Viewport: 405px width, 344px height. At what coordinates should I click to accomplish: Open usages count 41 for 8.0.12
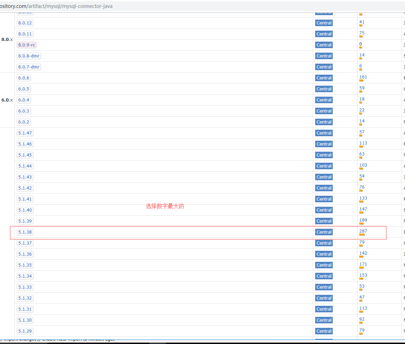coord(362,22)
